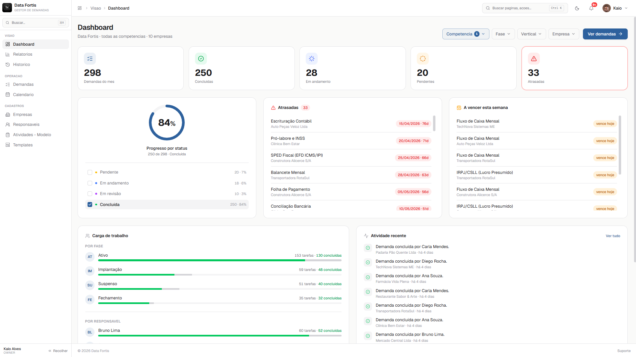Click the 33 count badge next to Atrasadas
This screenshot has height=357, width=636.
[305, 108]
